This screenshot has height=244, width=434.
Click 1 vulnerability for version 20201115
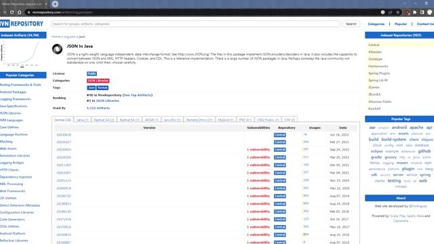[258, 181]
